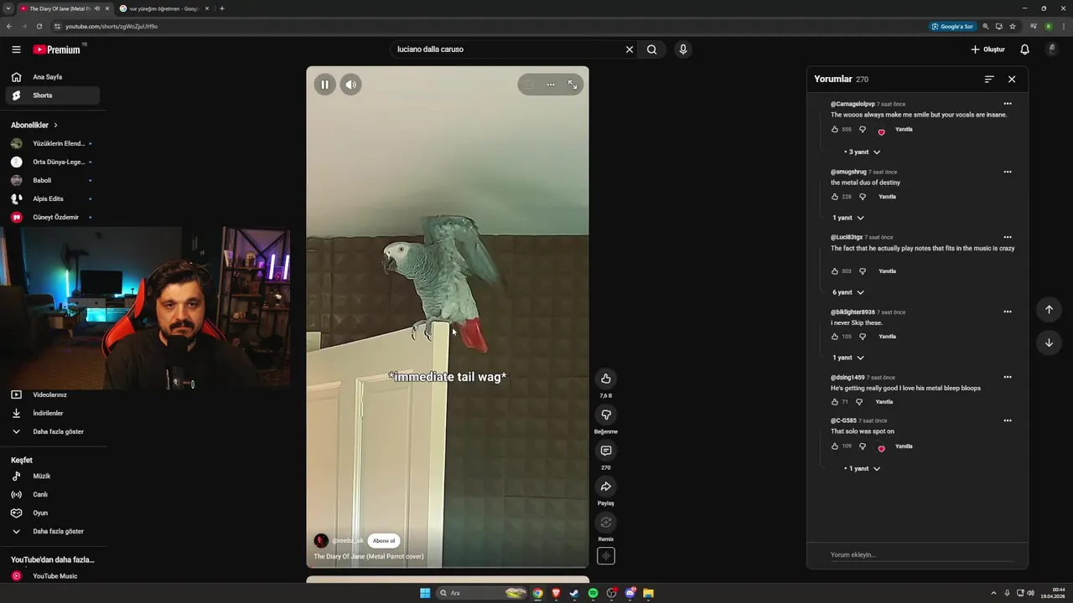
Task: Start voice search with microphone
Action: click(683, 49)
